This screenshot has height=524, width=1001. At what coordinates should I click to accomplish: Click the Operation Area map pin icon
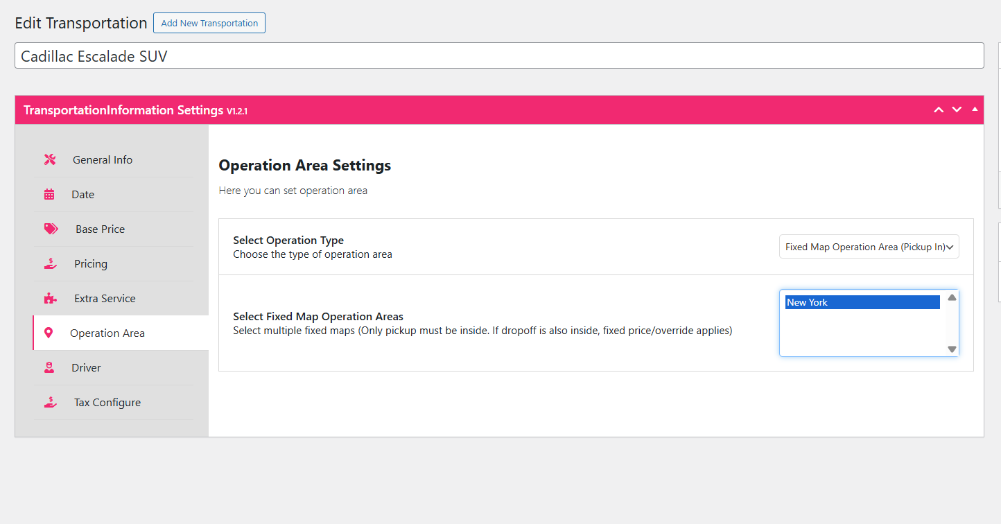(49, 333)
